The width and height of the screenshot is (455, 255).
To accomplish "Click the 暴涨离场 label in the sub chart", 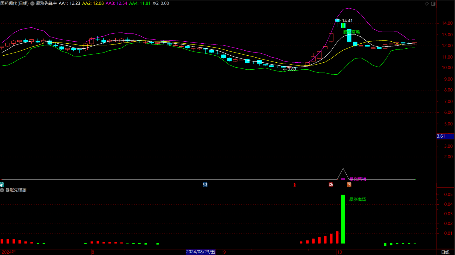I will [358, 199].
